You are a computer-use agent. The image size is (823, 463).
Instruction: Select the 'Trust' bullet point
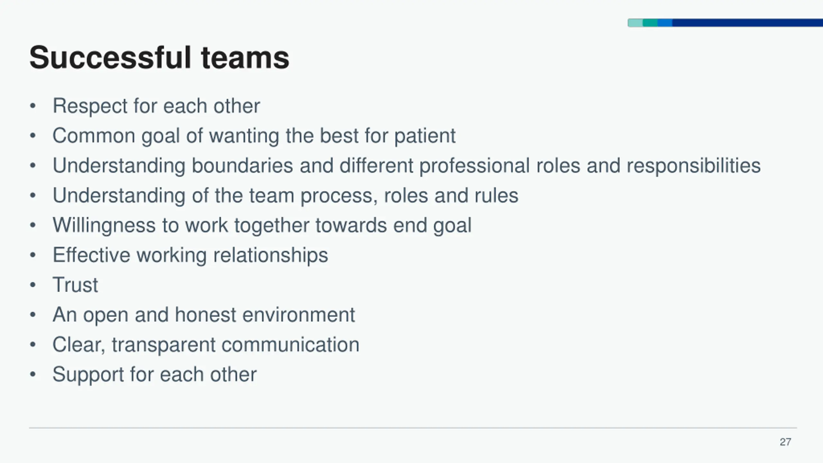(75, 285)
